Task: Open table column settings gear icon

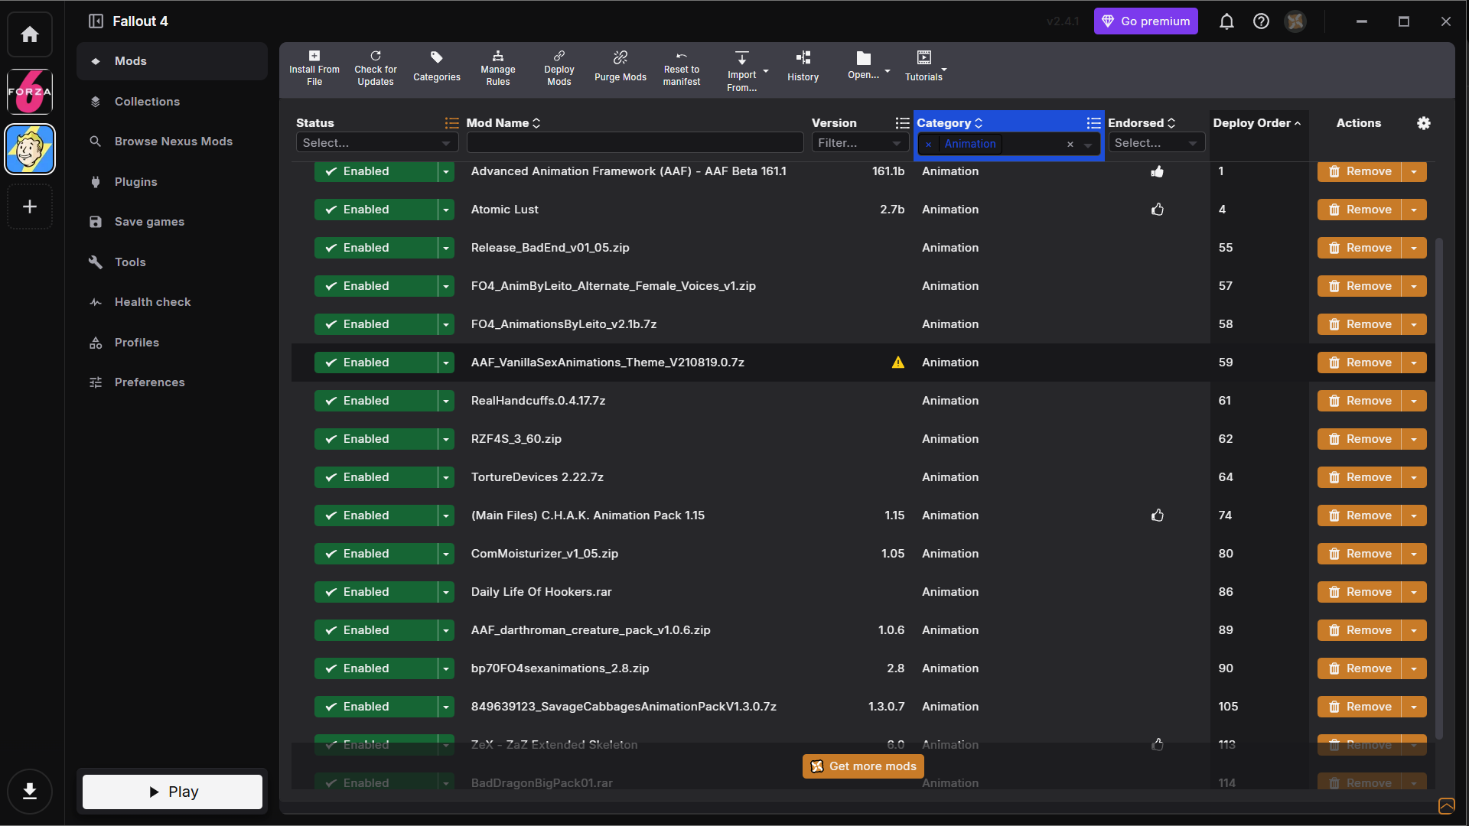Action: (x=1424, y=123)
